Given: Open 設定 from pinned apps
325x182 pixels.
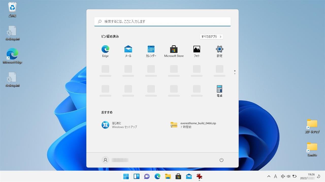Looking at the screenshot, I should [220, 51].
